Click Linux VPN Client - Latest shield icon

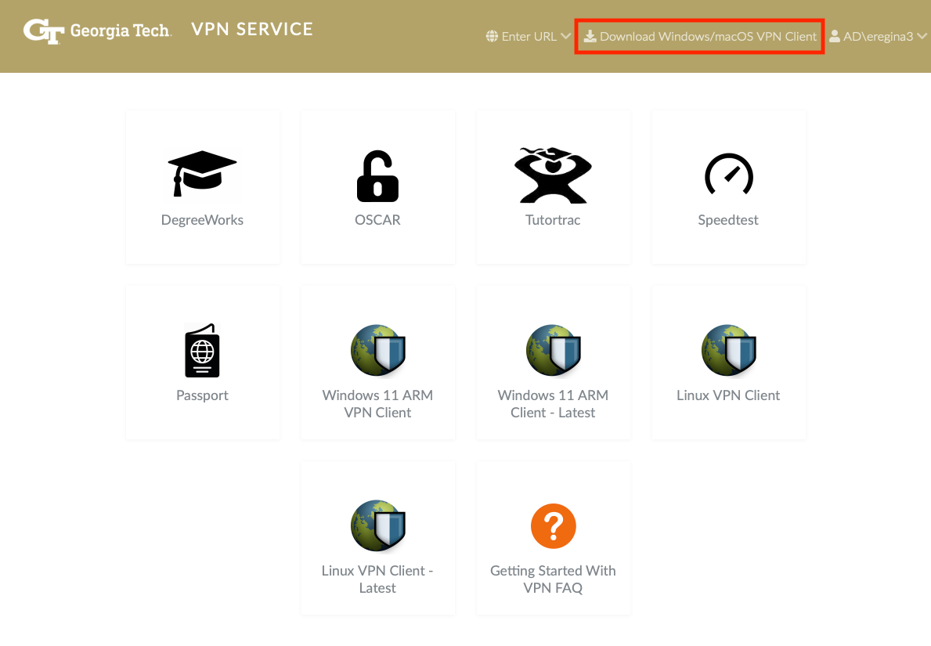coord(377,525)
